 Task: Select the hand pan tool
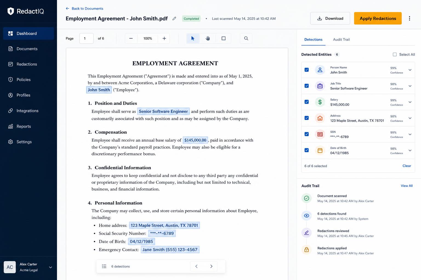click(x=208, y=39)
